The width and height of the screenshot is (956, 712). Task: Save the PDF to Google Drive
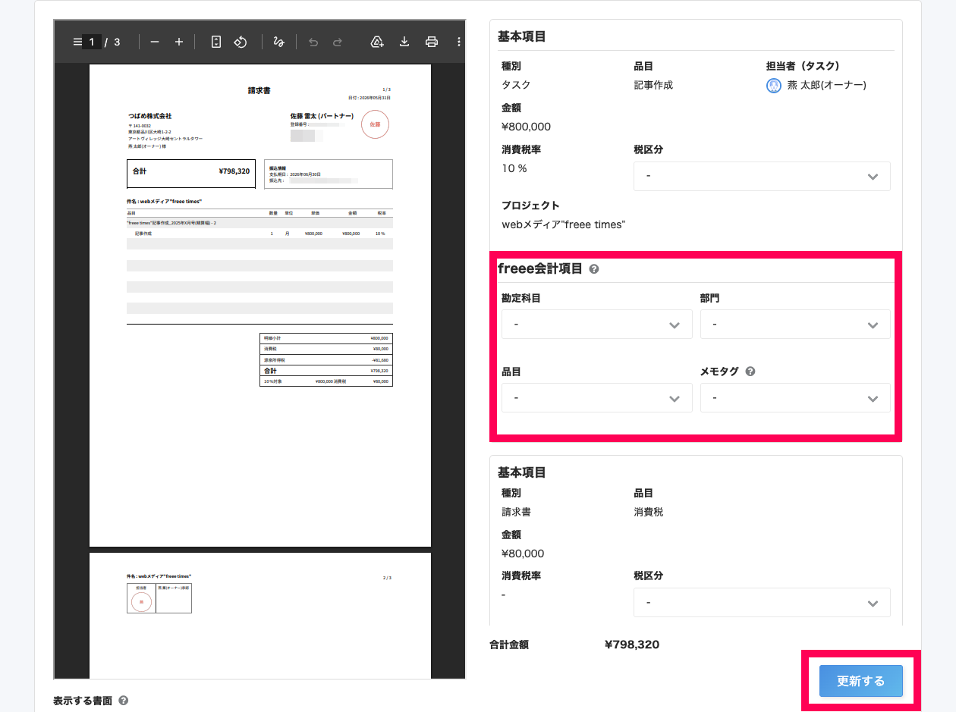tap(377, 42)
